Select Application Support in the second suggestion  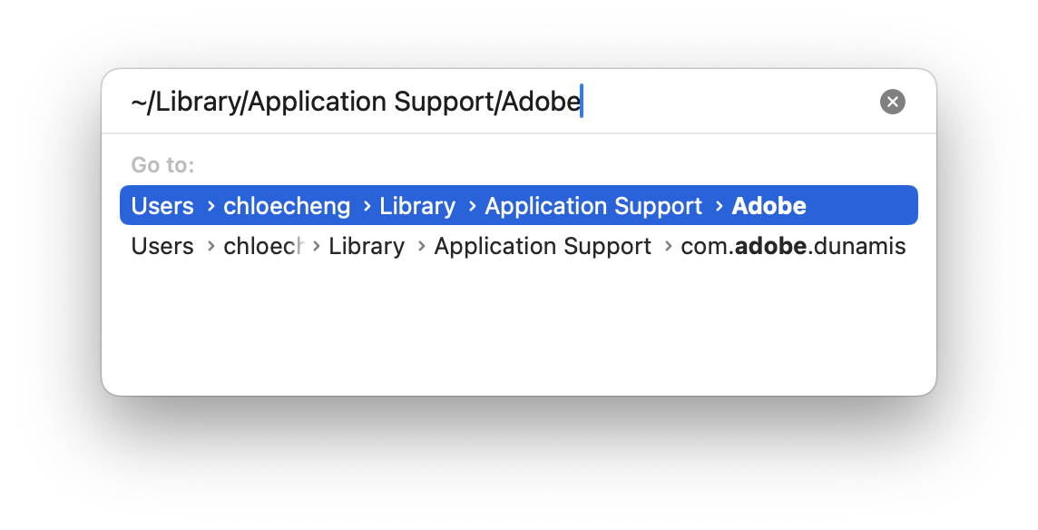[543, 245]
